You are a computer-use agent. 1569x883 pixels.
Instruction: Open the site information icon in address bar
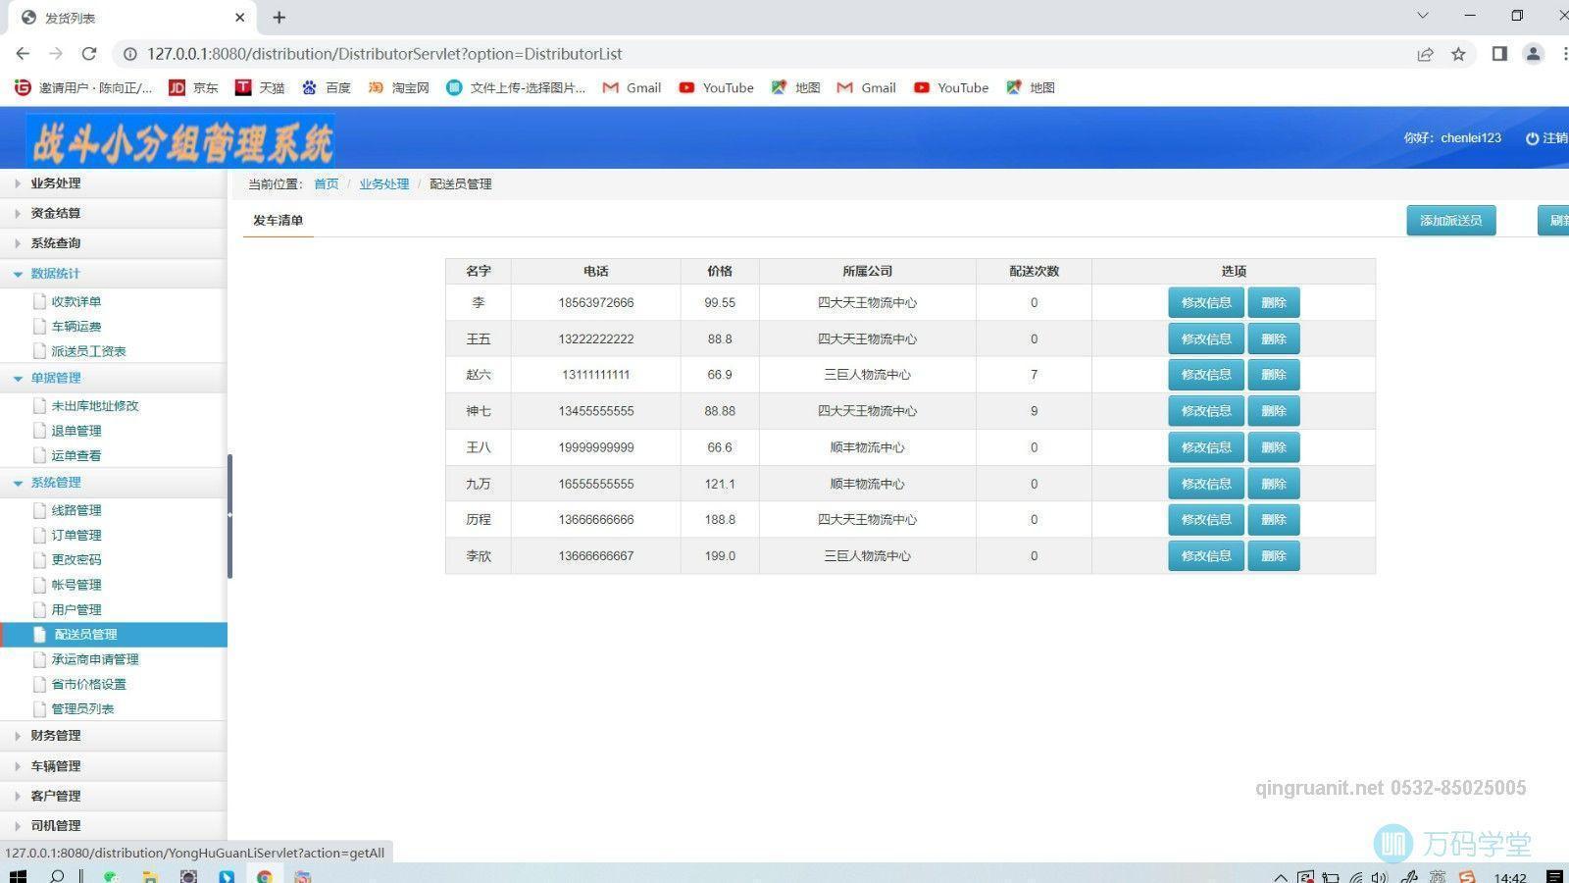point(129,54)
